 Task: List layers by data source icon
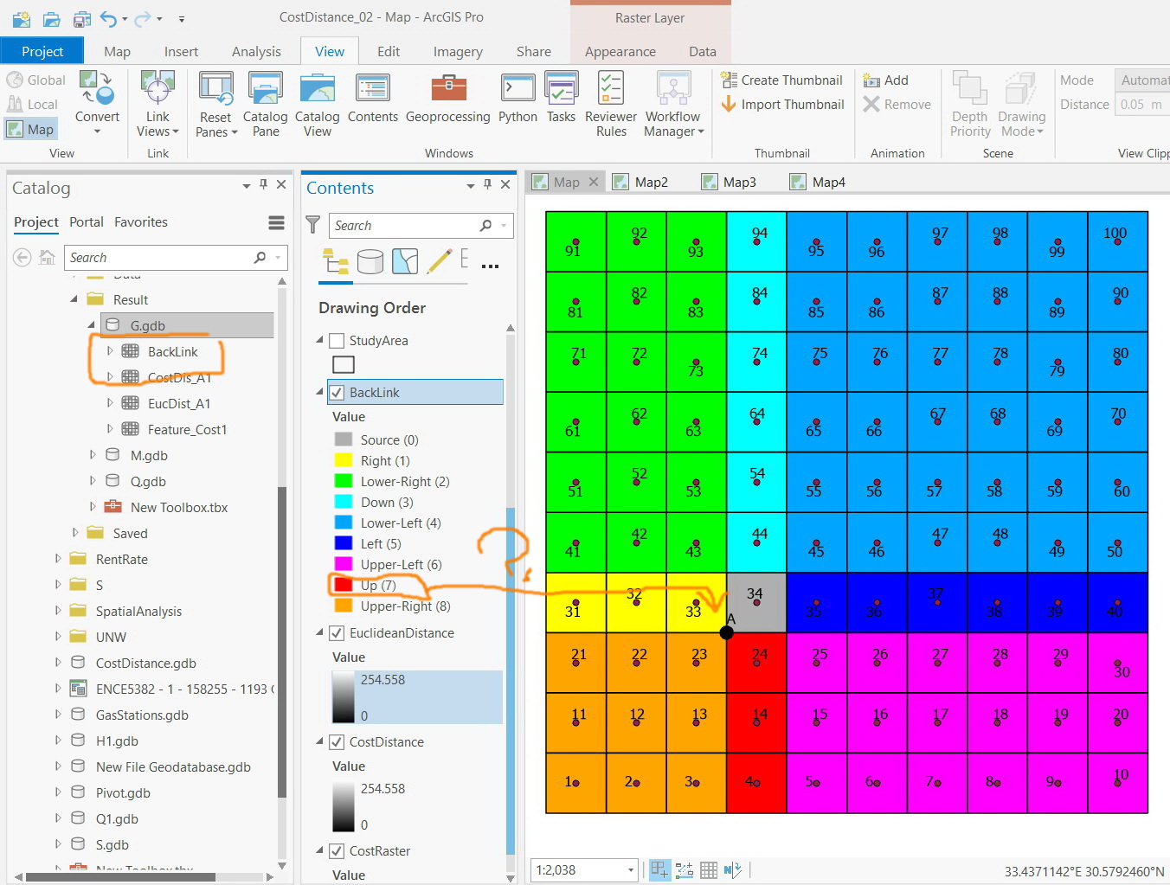[x=370, y=261]
